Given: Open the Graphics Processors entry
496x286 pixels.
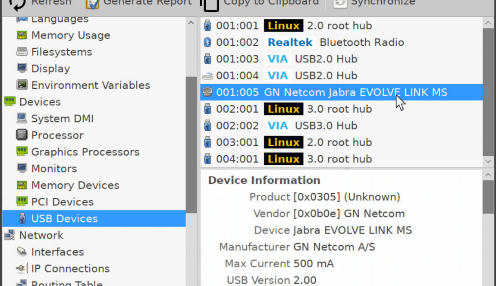Looking at the screenshot, I should [85, 152].
